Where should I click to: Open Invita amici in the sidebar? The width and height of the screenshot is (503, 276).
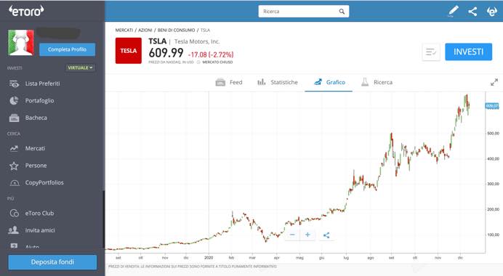tap(40, 230)
